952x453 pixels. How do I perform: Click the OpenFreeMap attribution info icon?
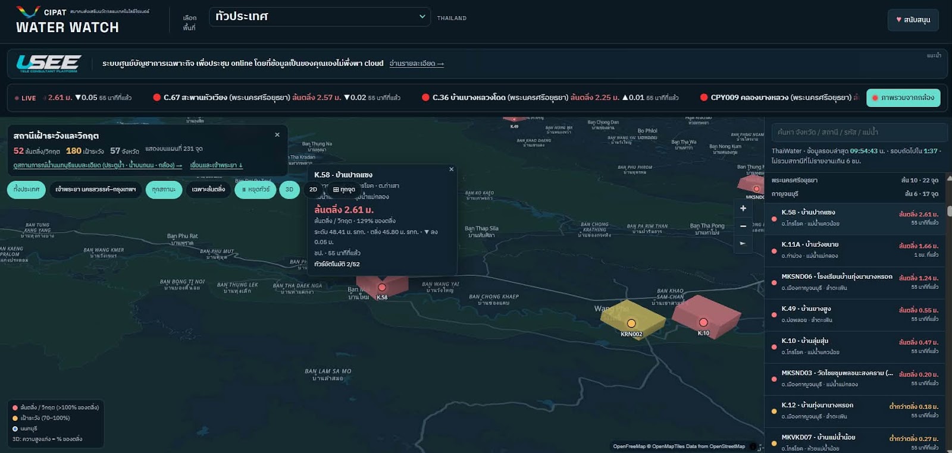point(753,446)
